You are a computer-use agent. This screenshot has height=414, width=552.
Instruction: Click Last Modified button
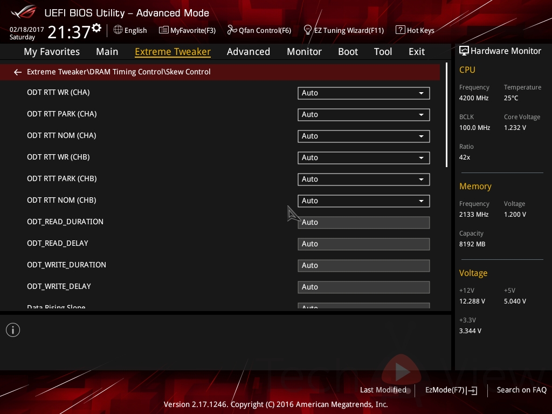pos(383,390)
